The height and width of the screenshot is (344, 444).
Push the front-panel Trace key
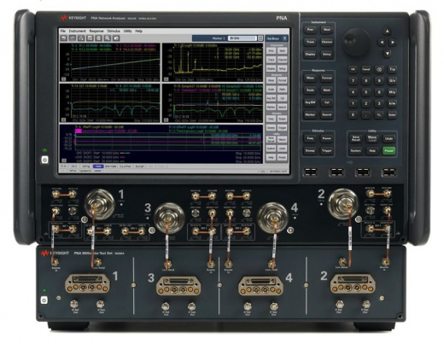pyautogui.click(x=310, y=42)
